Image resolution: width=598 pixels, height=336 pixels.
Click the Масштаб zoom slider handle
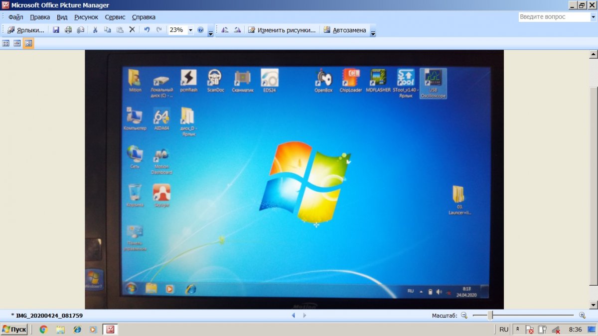[x=490, y=315]
